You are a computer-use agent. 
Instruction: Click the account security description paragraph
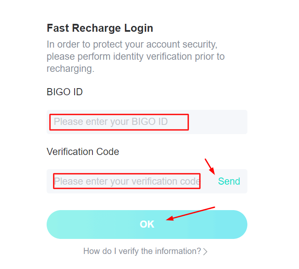coord(136,56)
